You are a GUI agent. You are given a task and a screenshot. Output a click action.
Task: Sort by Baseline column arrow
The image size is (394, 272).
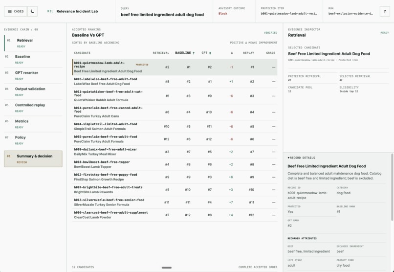(x=194, y=53)
